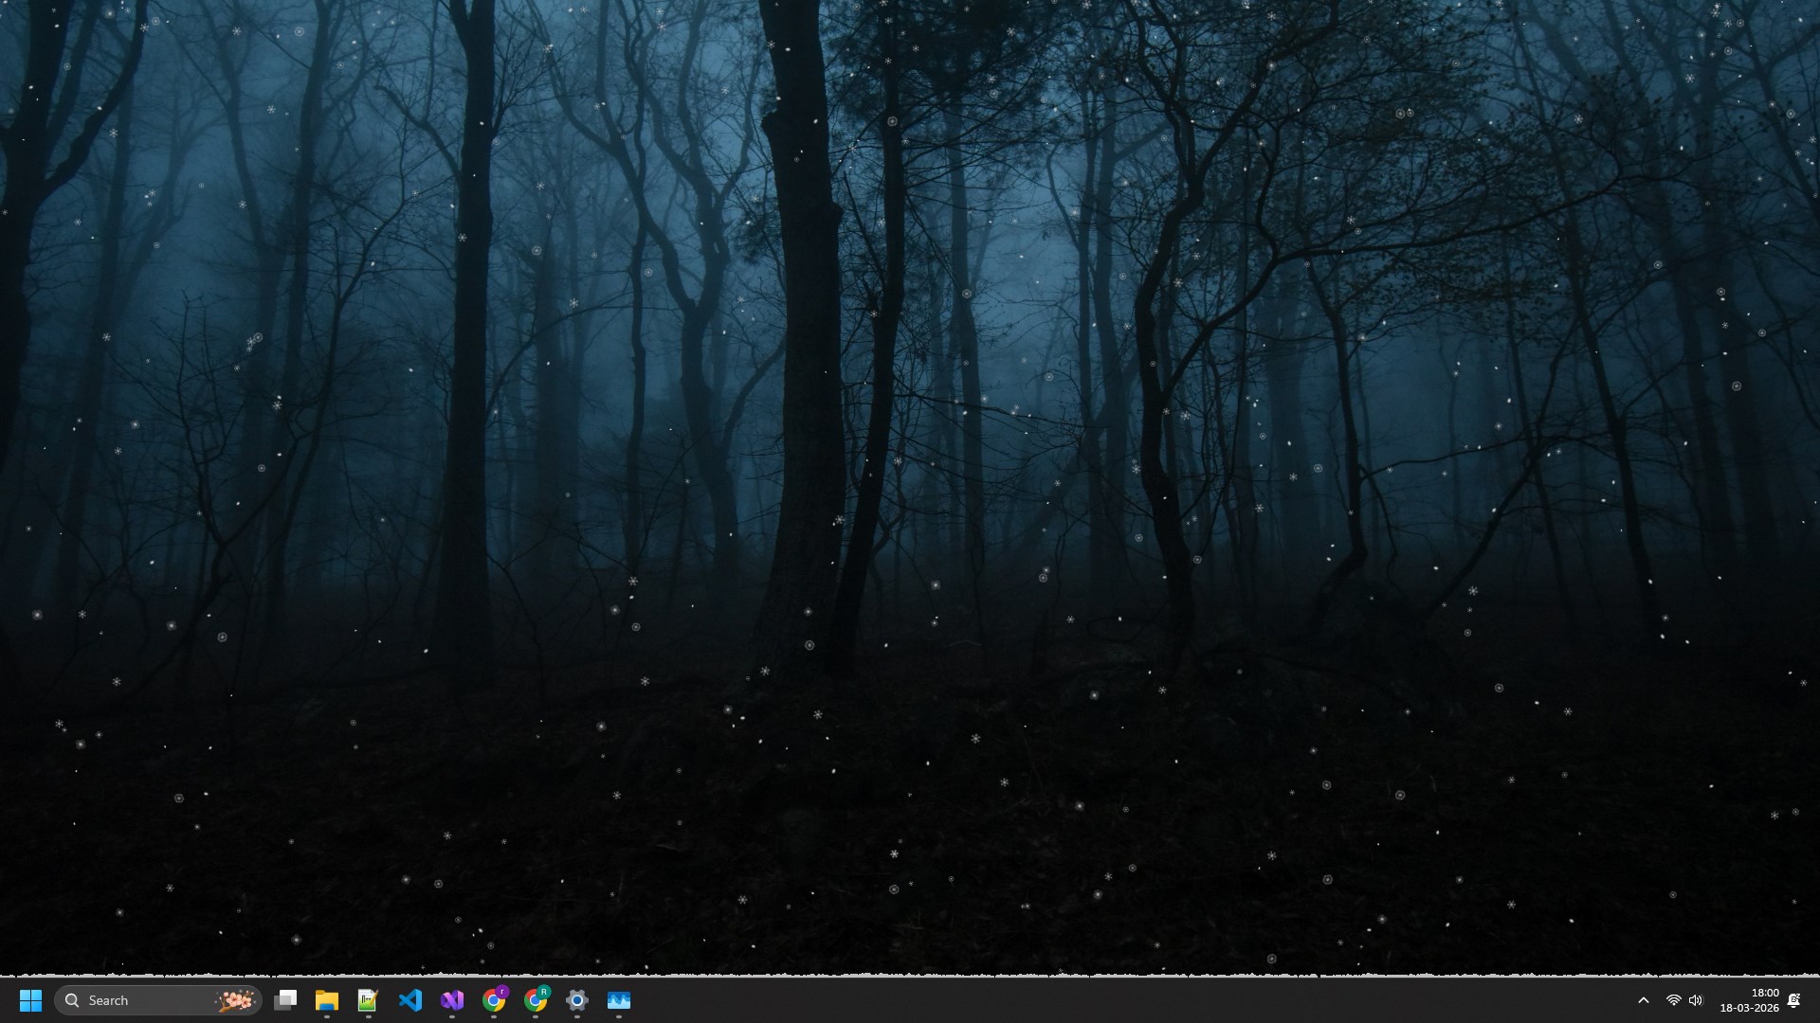Image resolution: width=1820 pixels, height=1023 pixels.
Task: Click empty area of forest wallpaper desktop
Action: (910, 474)
